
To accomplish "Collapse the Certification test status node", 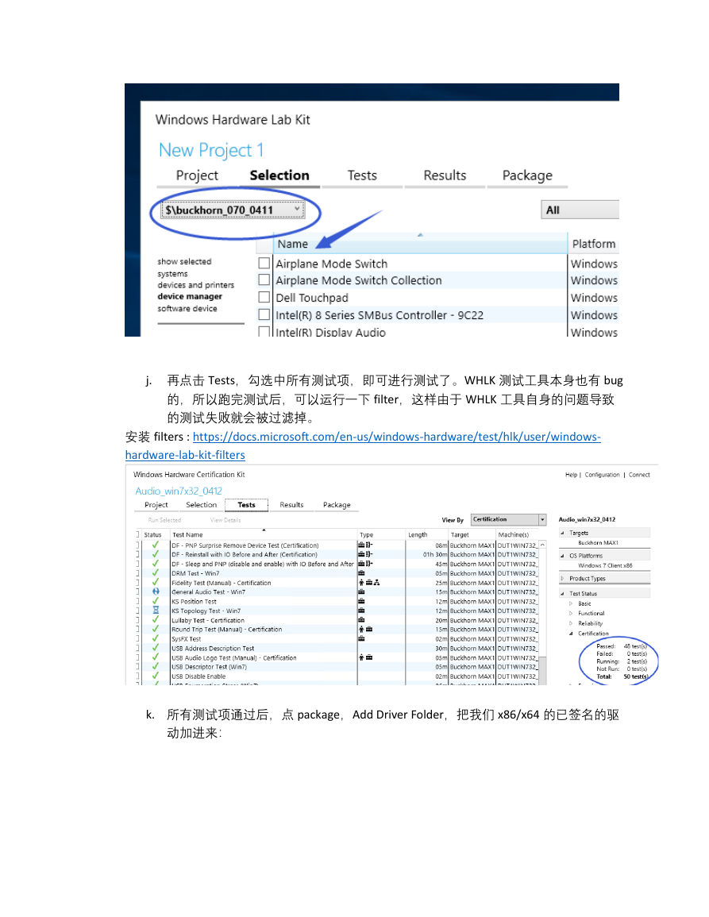I will click(x=571, y=634).
